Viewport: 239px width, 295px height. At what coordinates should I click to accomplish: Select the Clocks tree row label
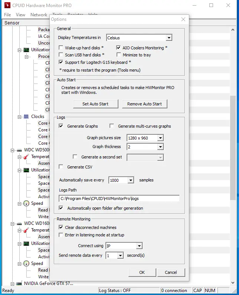(x=37, y=117)
